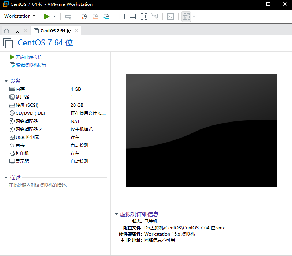This screenshot has height=256, width=292.
Task: Take a snapshot of this virtual machine
Action: [84, 16]
